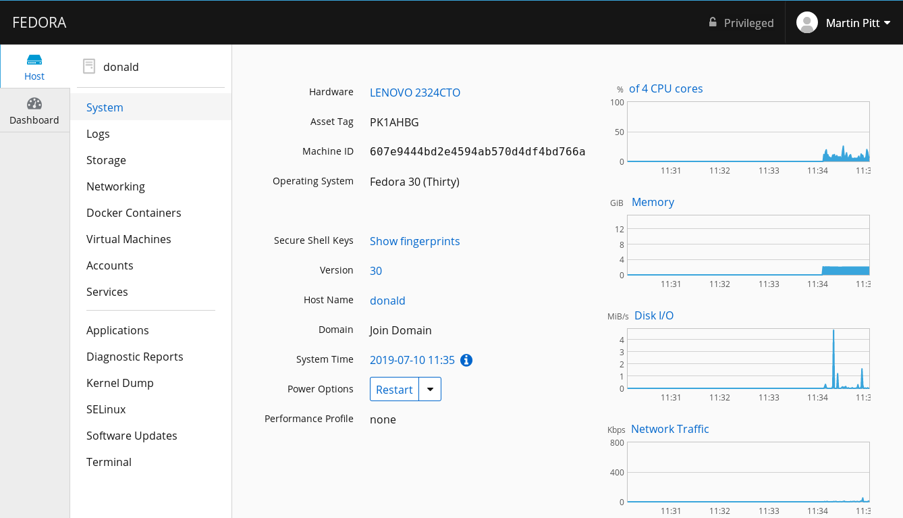Click the user avatar icon
Screen dimensions: 903x518
[807, 22]
